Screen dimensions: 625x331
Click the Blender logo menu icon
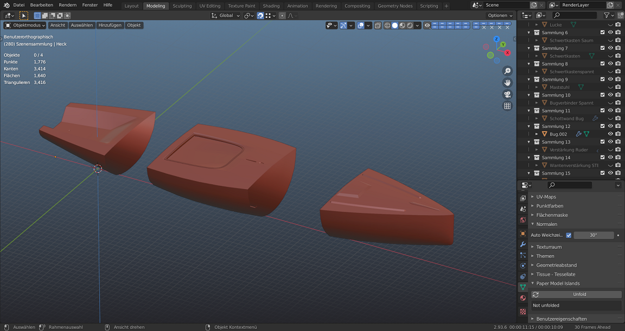tap(7, 5)
